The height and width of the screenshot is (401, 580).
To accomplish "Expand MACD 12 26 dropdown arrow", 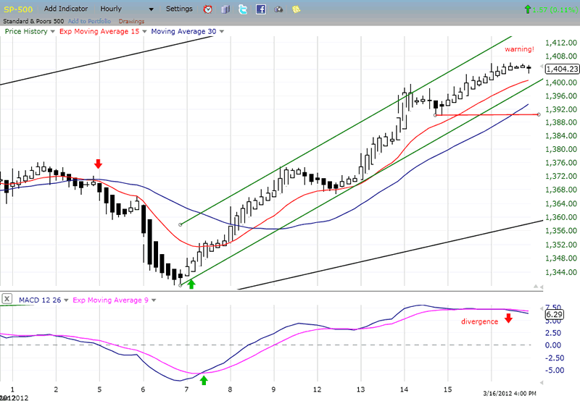I will [x=66, y=300].
